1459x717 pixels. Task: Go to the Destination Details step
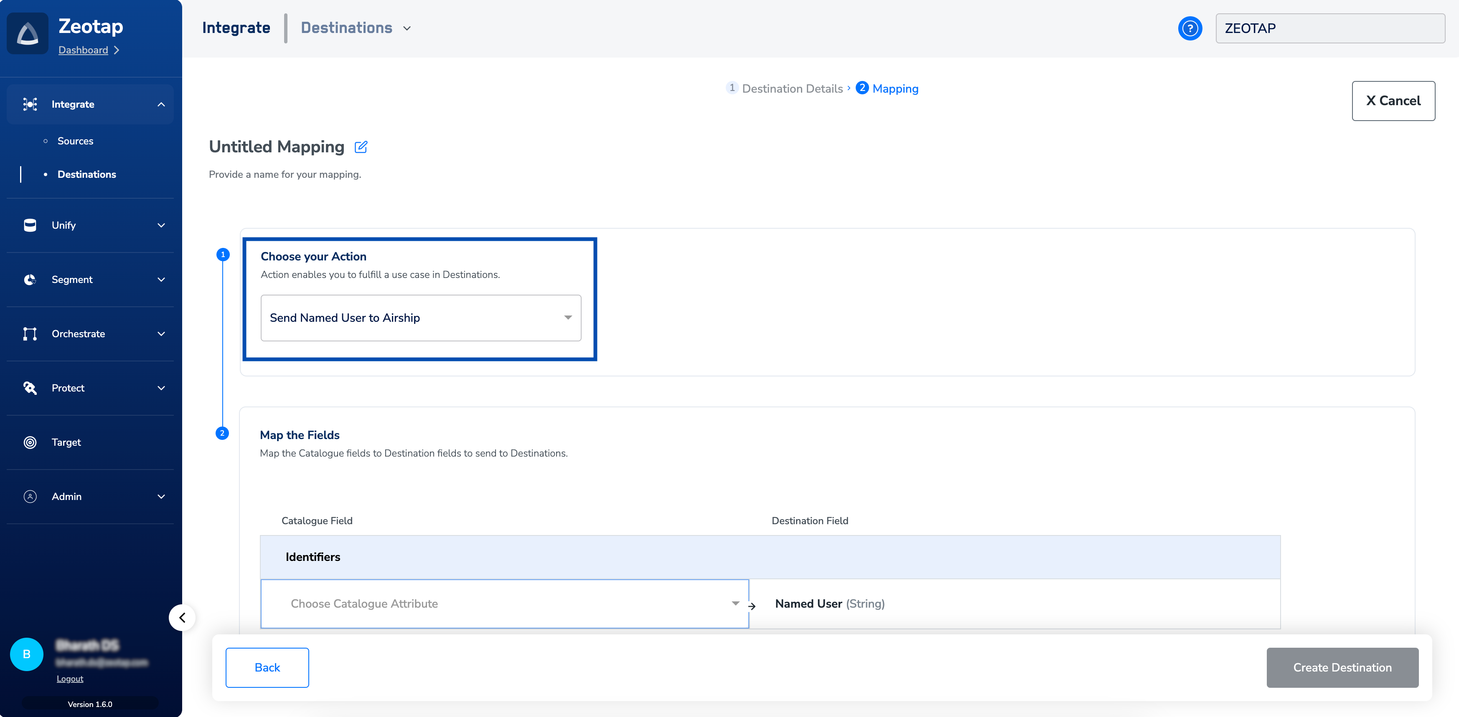coord(791,89)
